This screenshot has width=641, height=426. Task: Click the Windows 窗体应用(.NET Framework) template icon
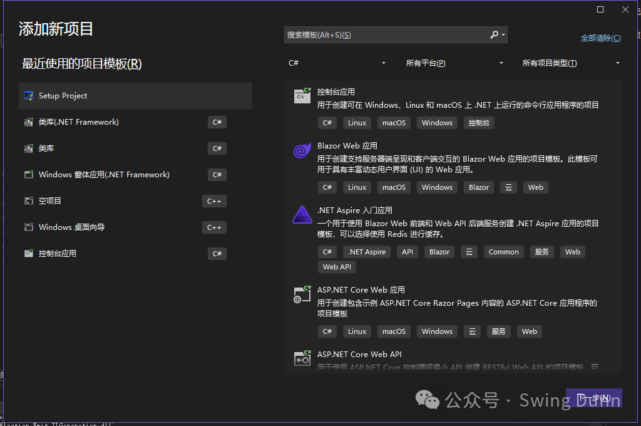point(29,174)
